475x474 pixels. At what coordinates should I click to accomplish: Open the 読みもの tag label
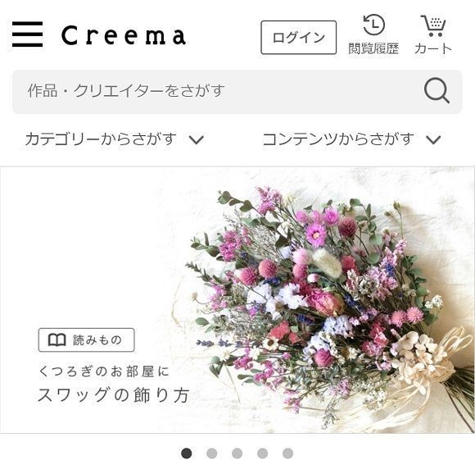click(86, 340)
